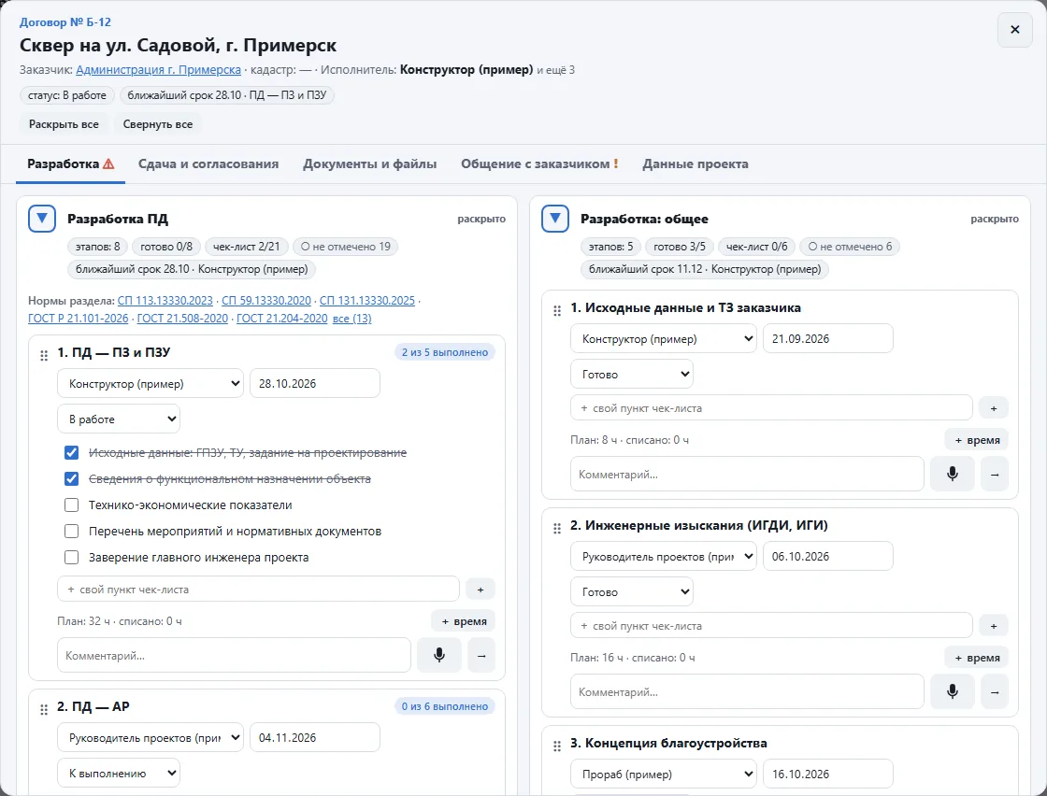The height and width of the screenshot is (796, 1047).
Task: Click the deadline field 16.10.2026
Action: point(828,774)
